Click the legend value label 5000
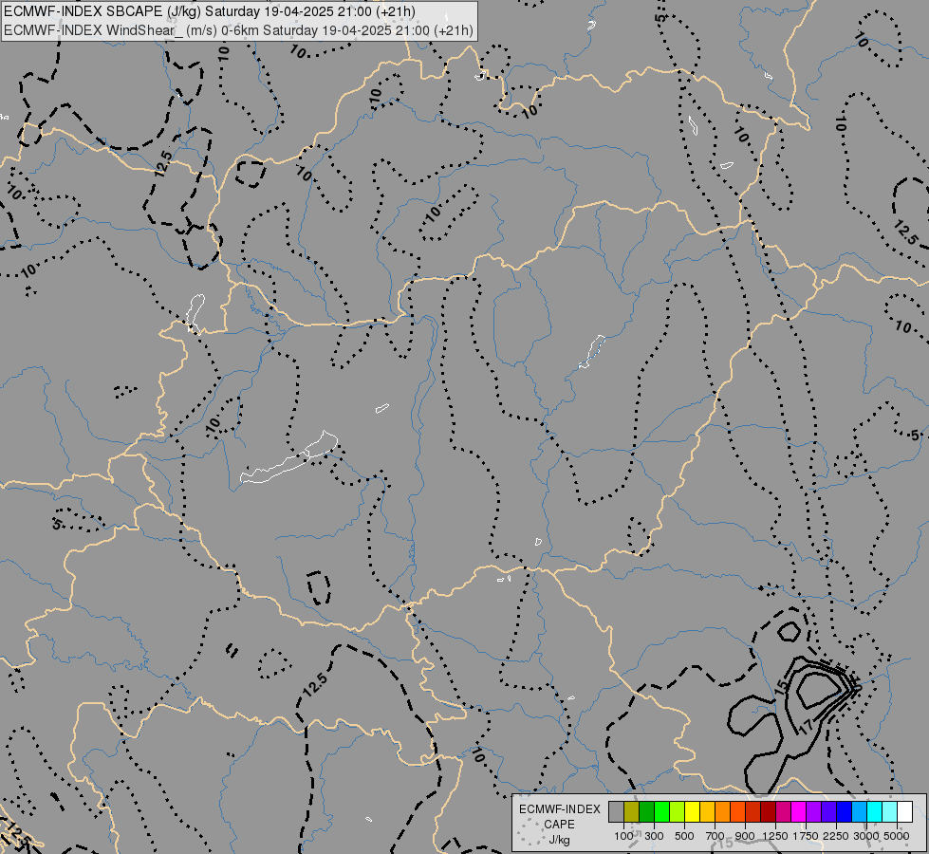The width and height of the screenshot is (929, 854). pyautogui.click(x=897, y=836)
